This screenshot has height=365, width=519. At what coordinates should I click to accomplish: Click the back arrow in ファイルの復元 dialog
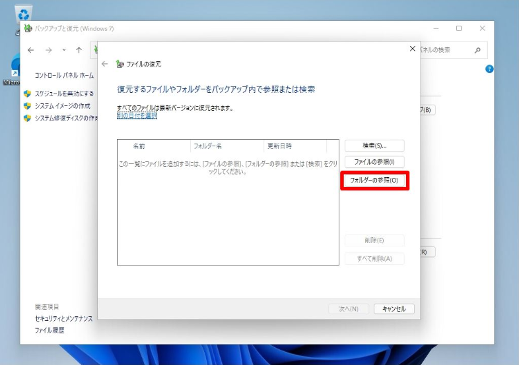[x=105, y=64]
